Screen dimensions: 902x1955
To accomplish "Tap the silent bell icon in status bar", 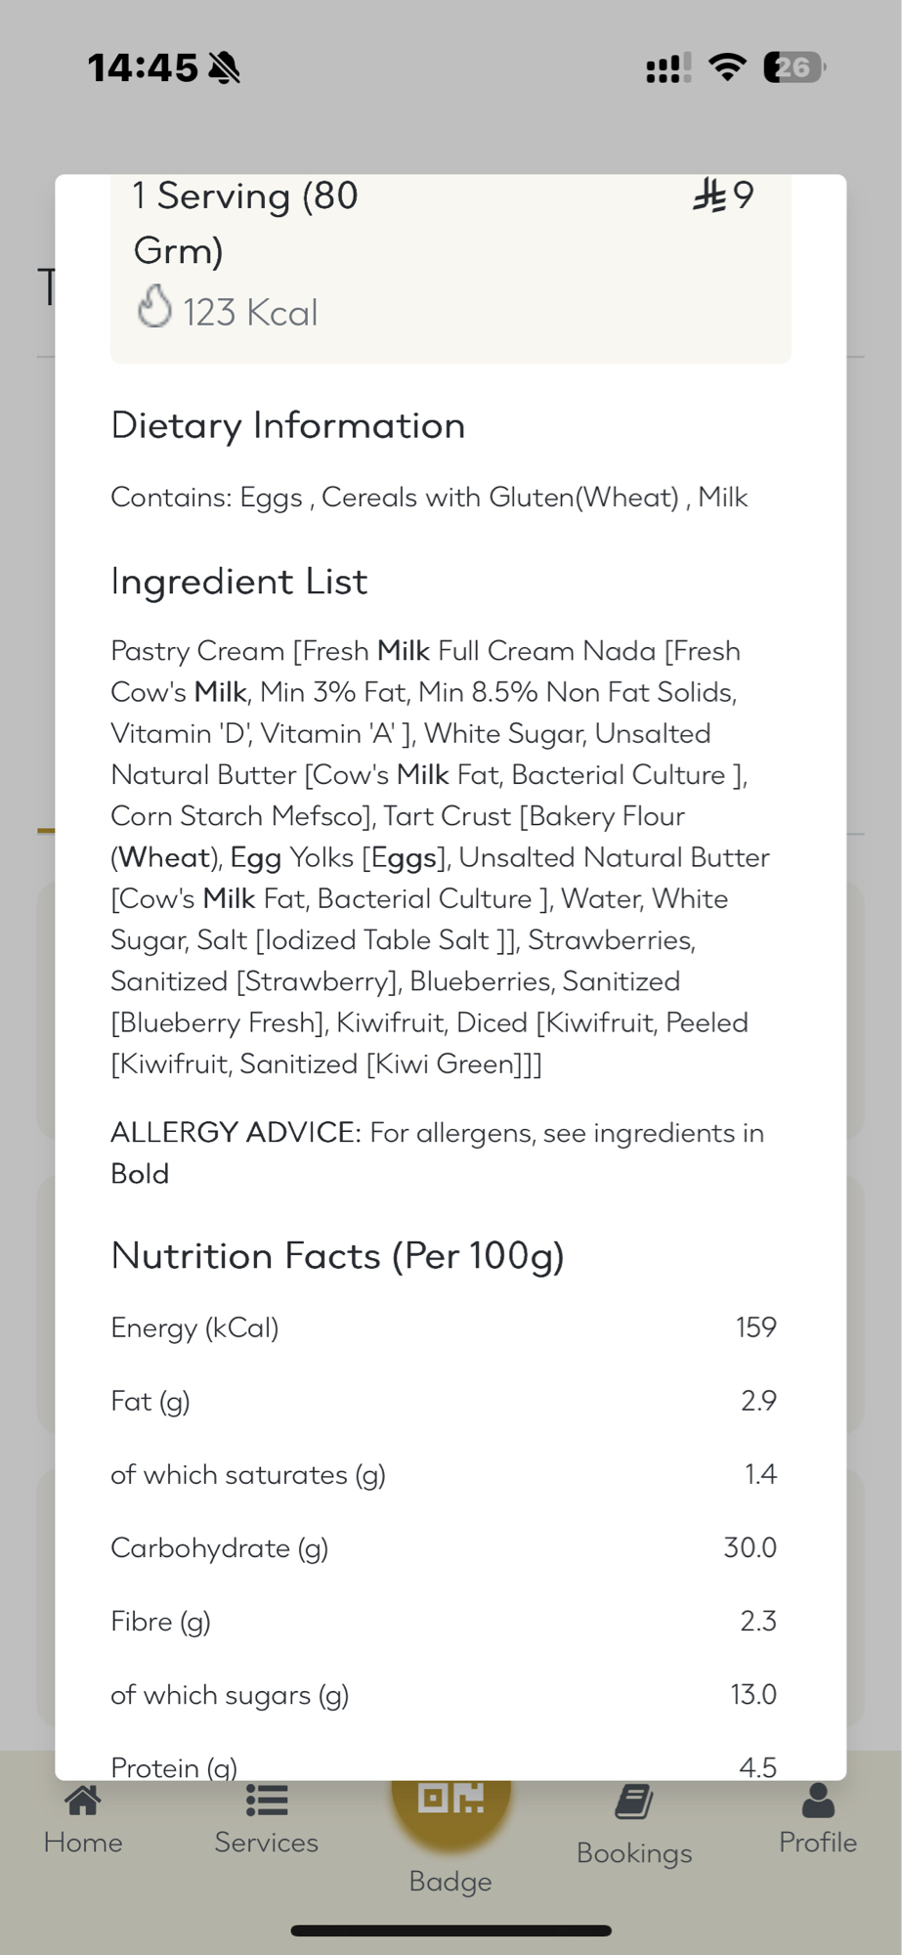I will 225,68.
